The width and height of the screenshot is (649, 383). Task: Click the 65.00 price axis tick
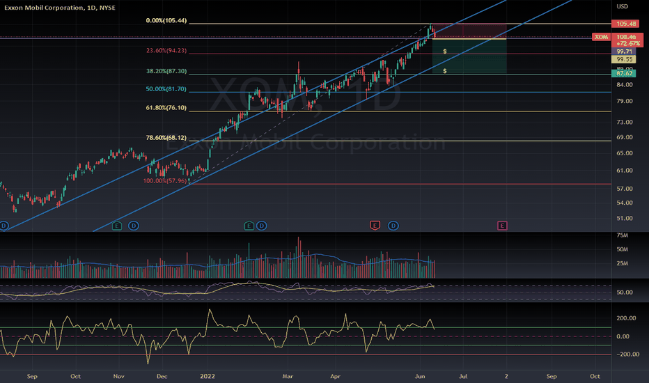pos(625,153)
